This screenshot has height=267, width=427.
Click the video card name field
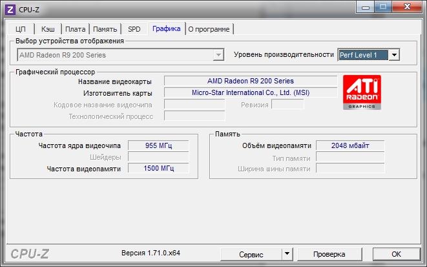pyautogui.click(x=250, y=81)
